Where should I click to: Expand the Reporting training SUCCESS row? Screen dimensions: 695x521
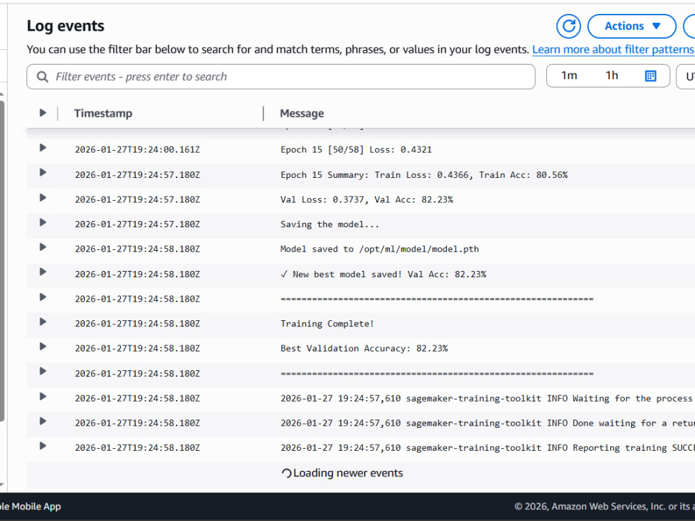coord(42,446)
